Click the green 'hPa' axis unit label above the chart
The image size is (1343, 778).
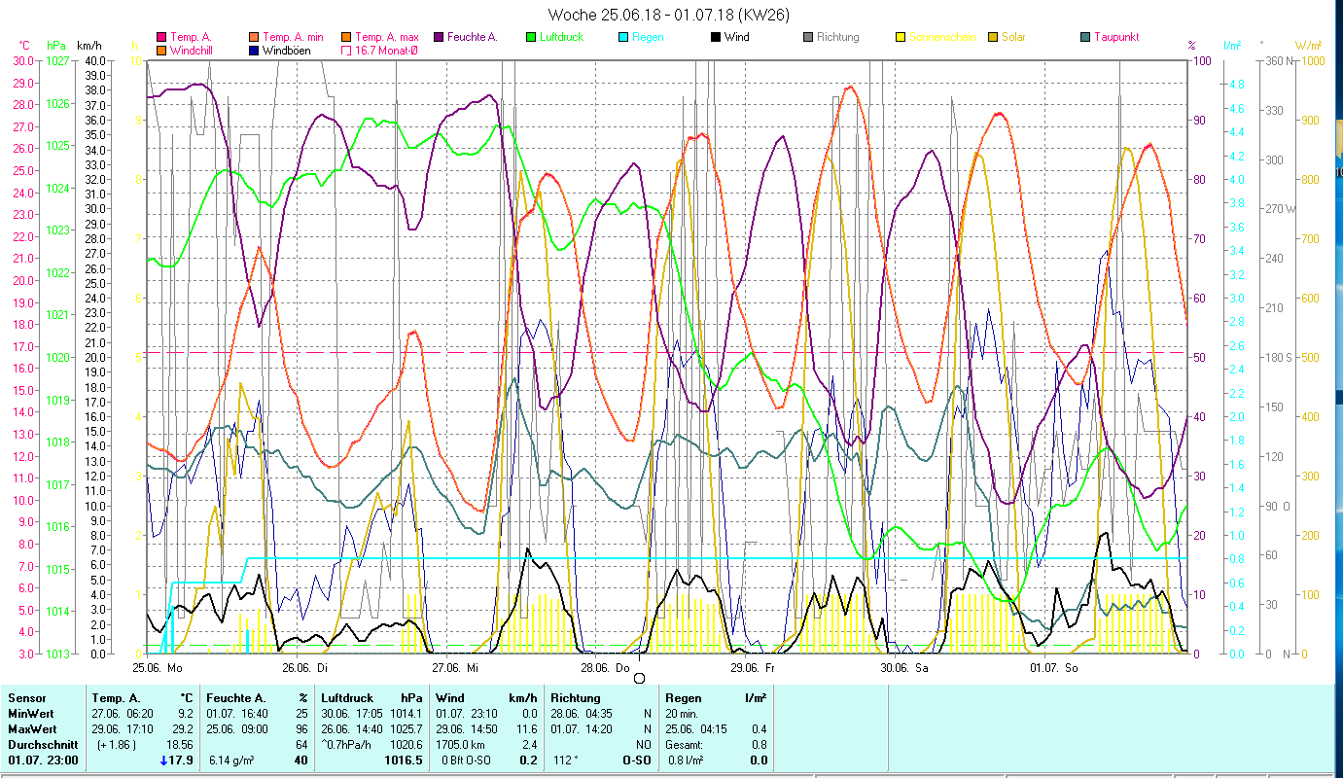click(56, 45)
